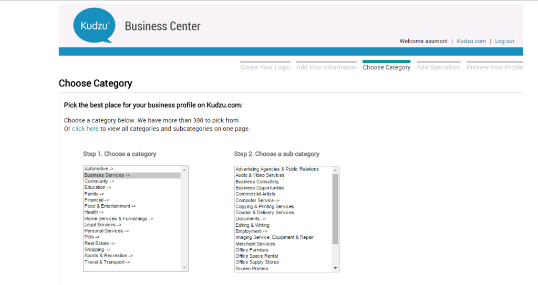Choose Commercial Artists sub-category
The image size is (538, 285).
[x=283, y=194]
